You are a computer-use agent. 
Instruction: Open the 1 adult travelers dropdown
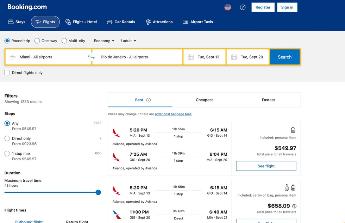tap(128, 41)
